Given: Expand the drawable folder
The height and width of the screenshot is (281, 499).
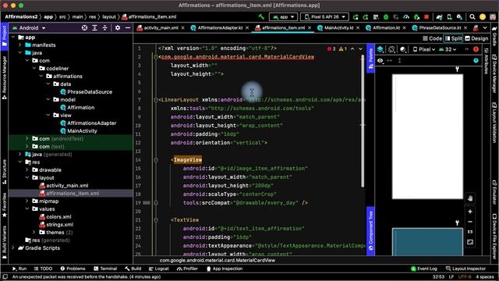Looking at the screenshot, I should (27, 170).
